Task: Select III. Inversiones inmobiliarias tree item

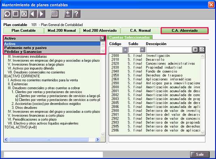Action: (x=27, y=56)
